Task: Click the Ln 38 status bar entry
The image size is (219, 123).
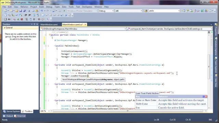Action: tap(156, 120)
